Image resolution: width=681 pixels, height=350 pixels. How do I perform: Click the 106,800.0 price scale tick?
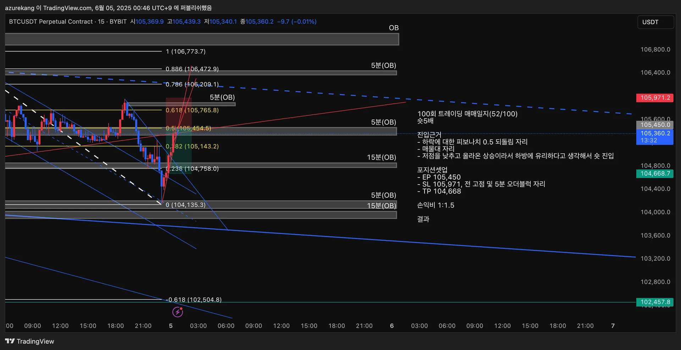tap(655, 50)
